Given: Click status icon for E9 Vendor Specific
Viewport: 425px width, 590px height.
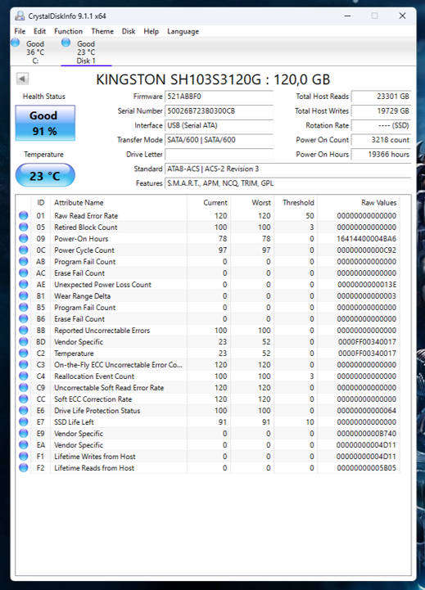Looking at the screenshot, I should [24, 434].
